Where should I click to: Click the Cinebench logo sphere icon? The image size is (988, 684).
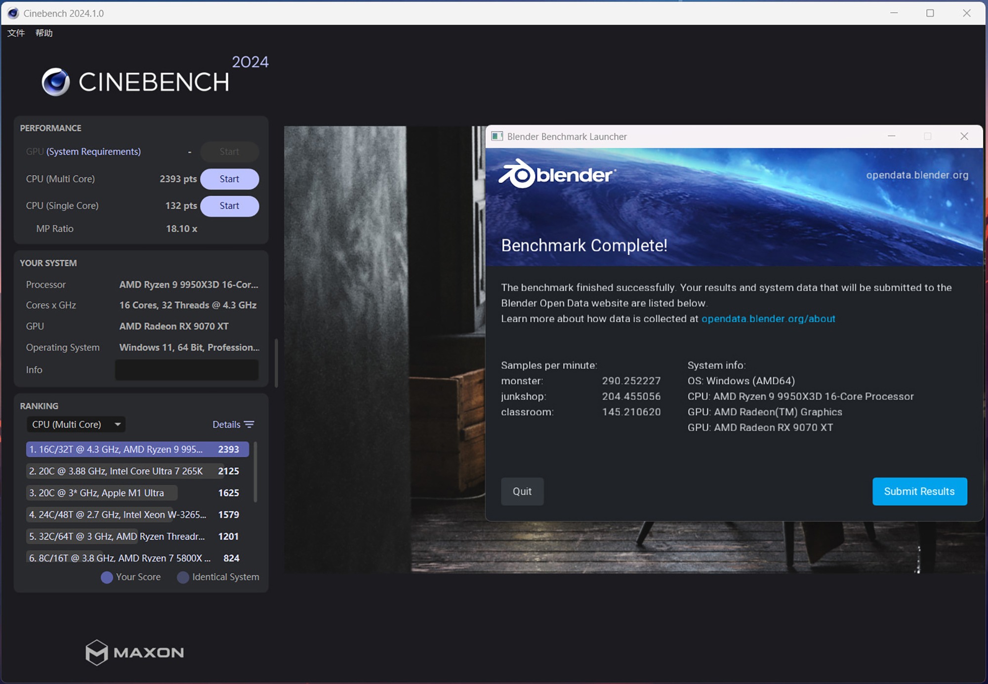55,82
